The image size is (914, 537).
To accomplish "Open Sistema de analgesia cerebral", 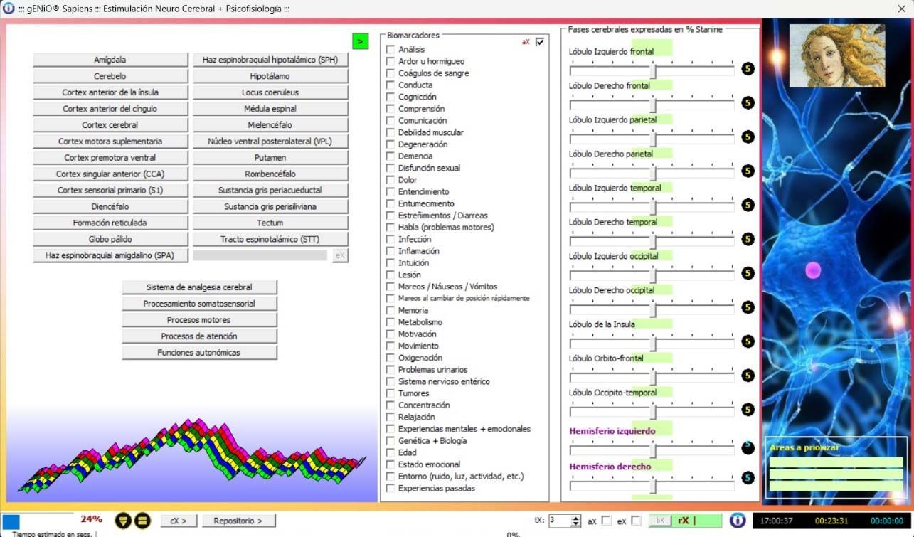I will tap(199, 287).
